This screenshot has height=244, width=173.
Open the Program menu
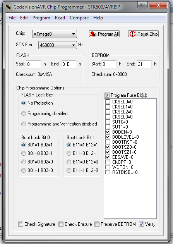41,18
